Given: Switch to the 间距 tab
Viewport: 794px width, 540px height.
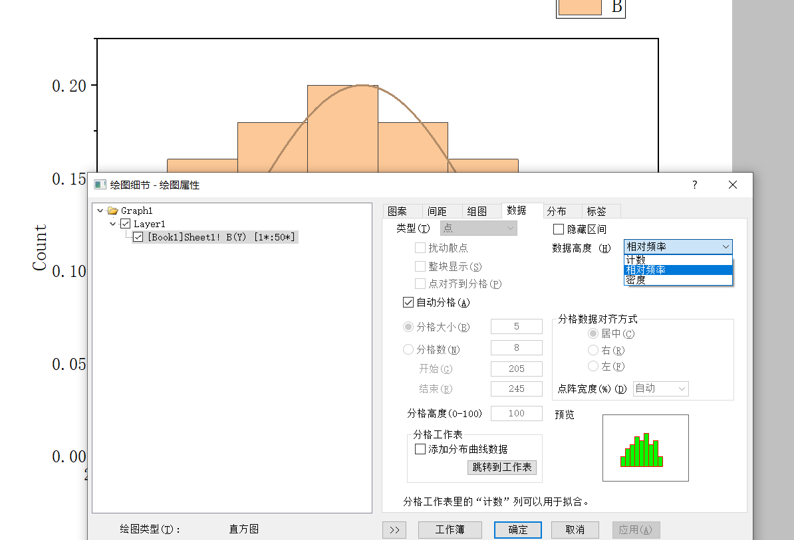Looking at the screenshot, I should (437, 211).
